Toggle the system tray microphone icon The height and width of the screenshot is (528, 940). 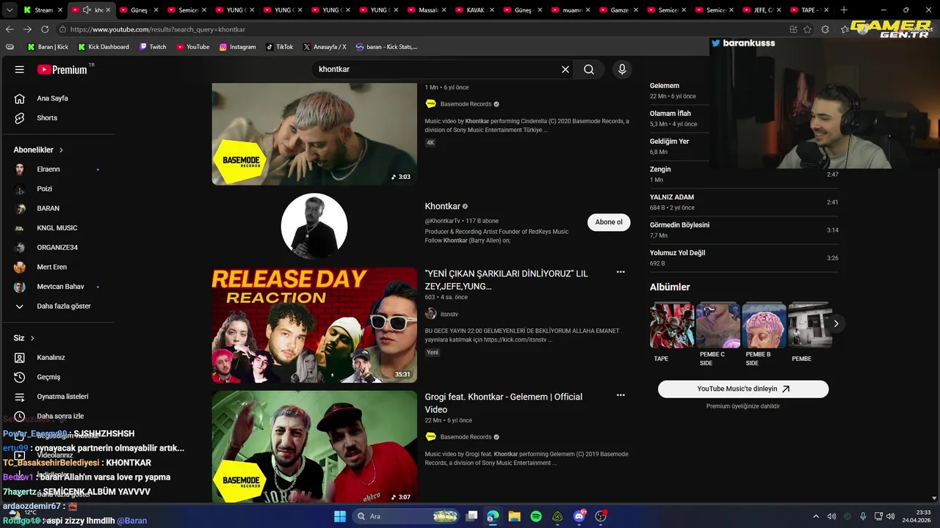863,516
